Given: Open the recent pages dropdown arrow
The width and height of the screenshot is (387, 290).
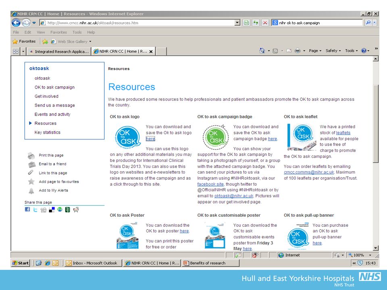Looking at the screenshot, I should click(x=34, y=23).
